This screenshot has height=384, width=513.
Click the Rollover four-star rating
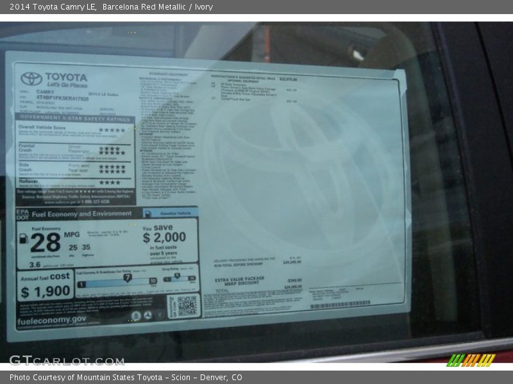(110, 182)
